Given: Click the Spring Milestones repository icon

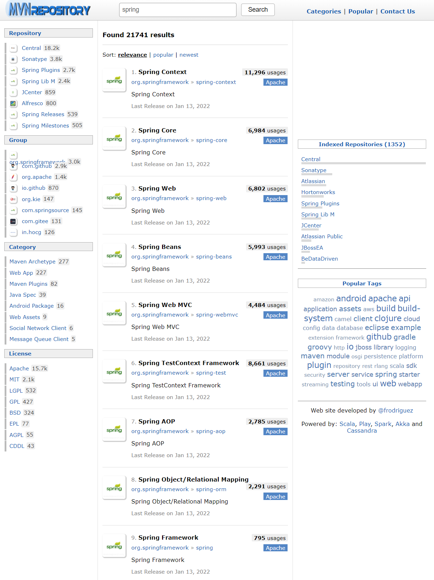Looking at the screenshot, I should click(13, 126).
